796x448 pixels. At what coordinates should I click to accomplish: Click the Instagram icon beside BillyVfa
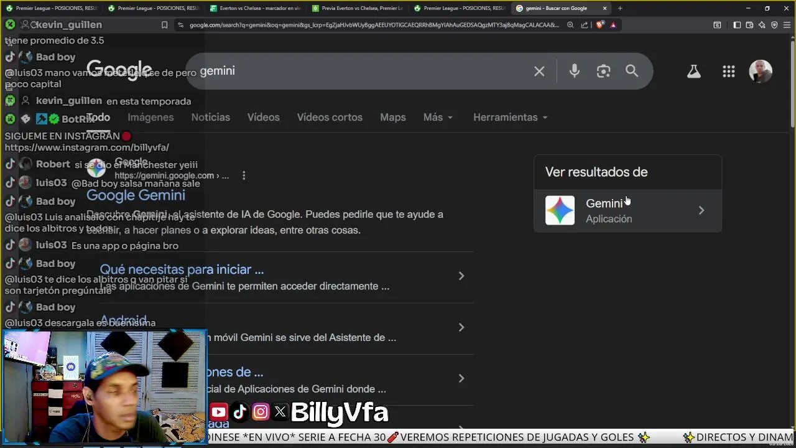(x=261, y=411)
